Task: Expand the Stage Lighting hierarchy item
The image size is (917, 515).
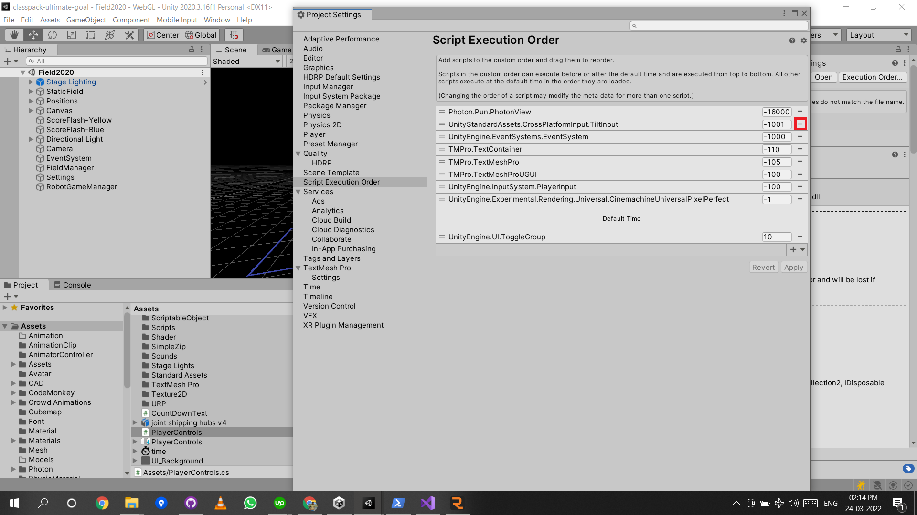Action: (x=31, y=82)
